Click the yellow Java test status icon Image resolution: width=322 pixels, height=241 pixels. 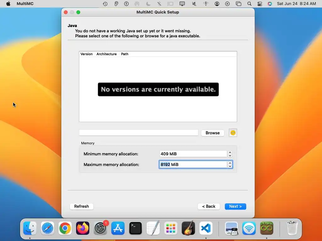point(233,133)
